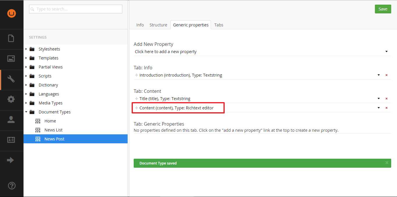The image size is (397, 197).
Task: Open Title (title) Textstring property
Action: pos(165,99)
